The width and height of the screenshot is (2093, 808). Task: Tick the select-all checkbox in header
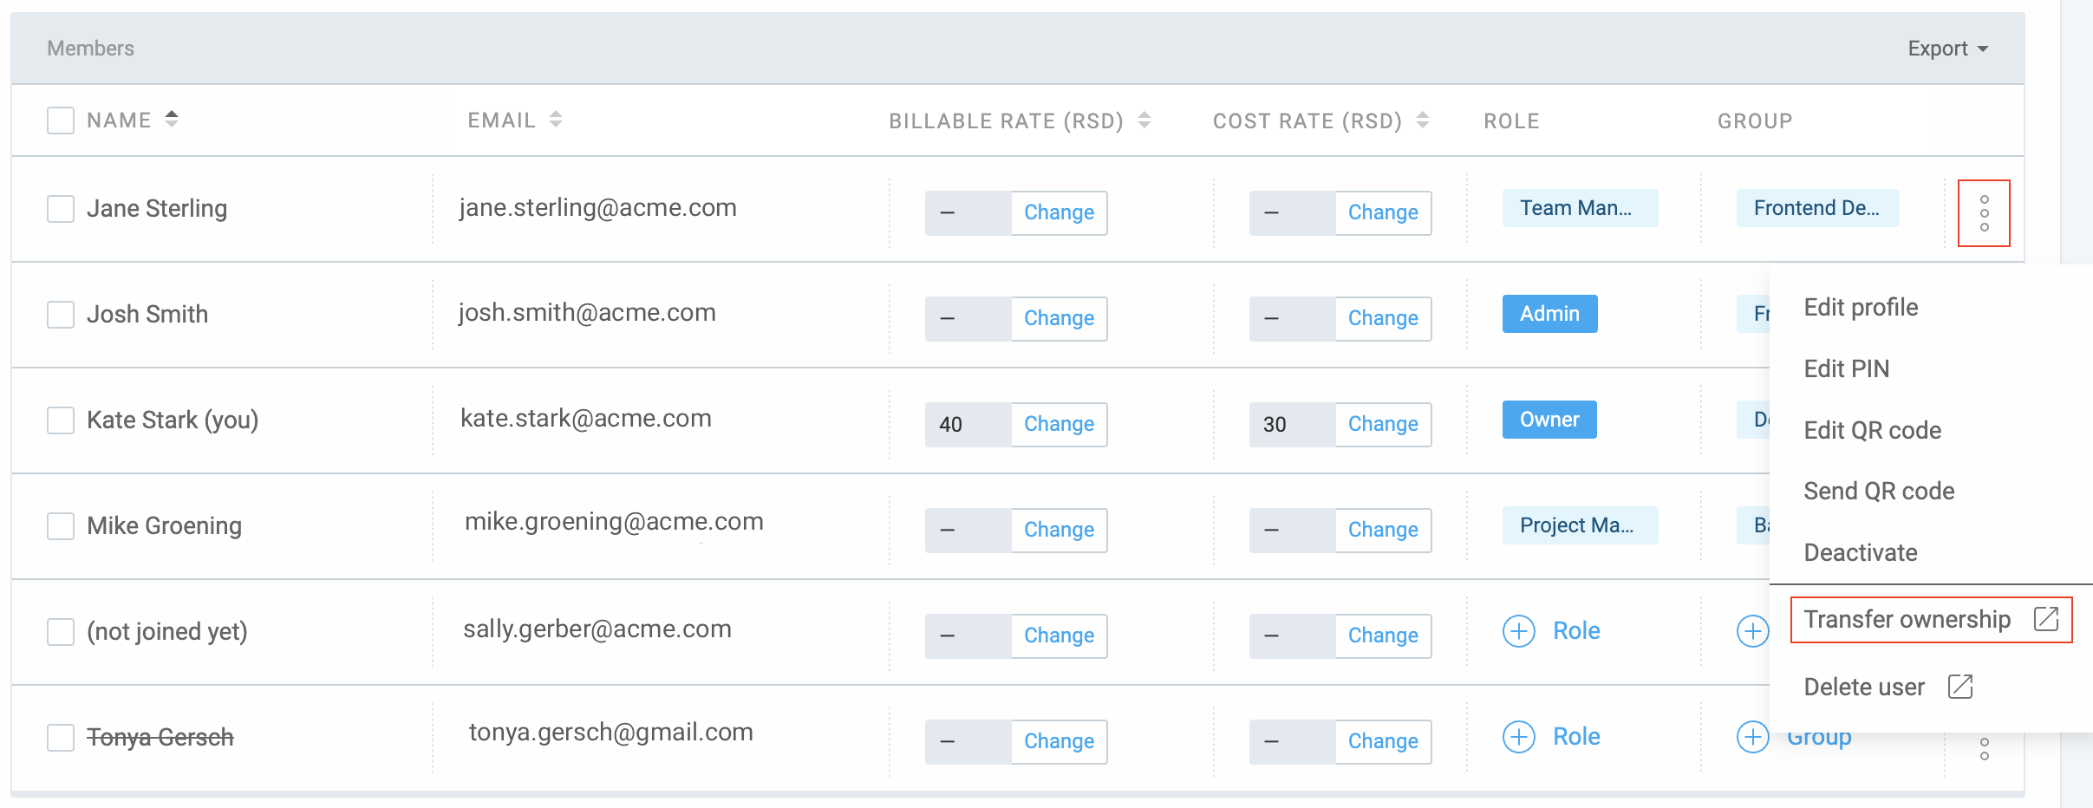point(61,121)
